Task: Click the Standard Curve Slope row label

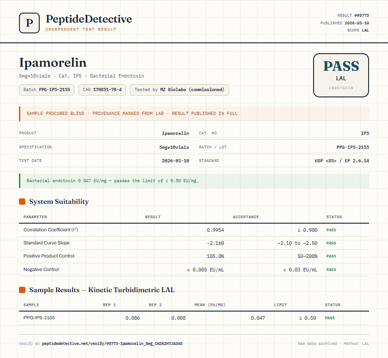Action: (46, 243)
